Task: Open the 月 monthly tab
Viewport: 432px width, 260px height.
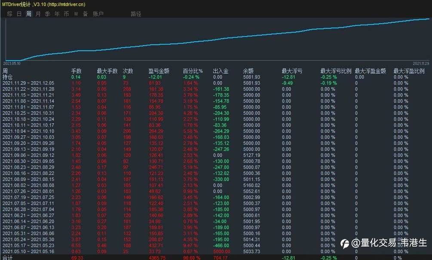Action: [38, 14]
